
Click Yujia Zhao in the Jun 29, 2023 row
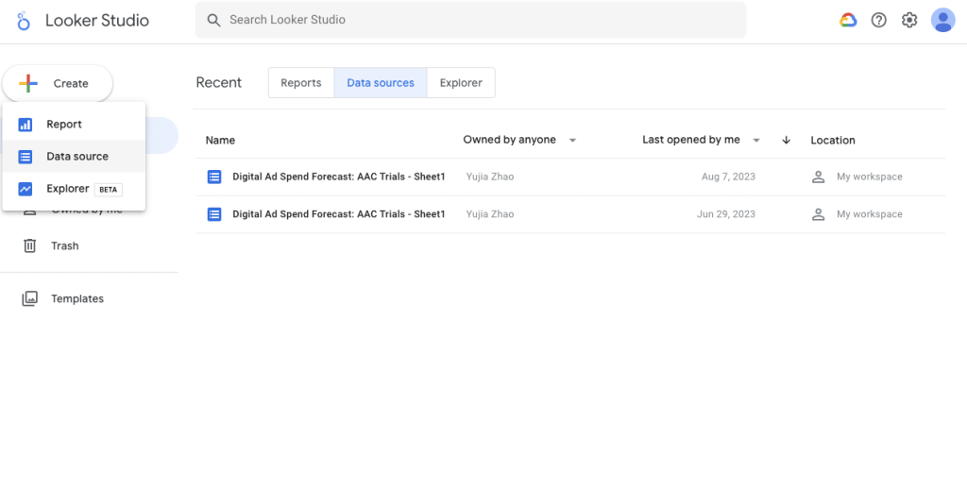[490, 214]
